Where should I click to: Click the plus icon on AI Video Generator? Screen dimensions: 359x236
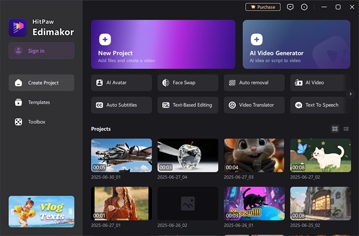point(257,39)
